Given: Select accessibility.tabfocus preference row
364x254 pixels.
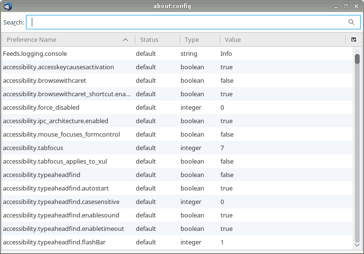Looking at the screenshot, I should click(33, 148).
